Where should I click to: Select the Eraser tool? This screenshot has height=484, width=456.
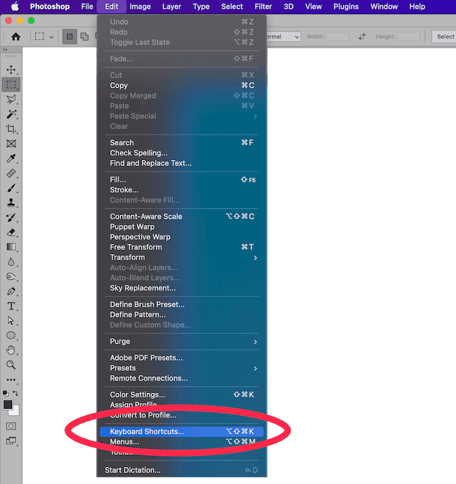click(11, 232)
